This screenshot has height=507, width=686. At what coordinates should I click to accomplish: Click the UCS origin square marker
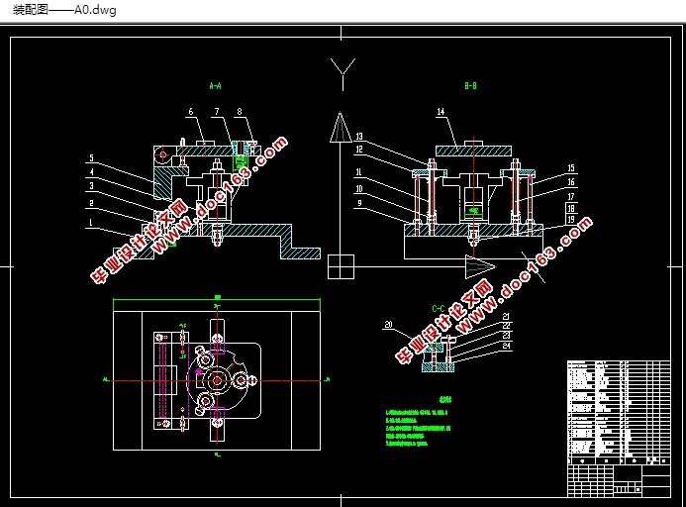(341, 266)
